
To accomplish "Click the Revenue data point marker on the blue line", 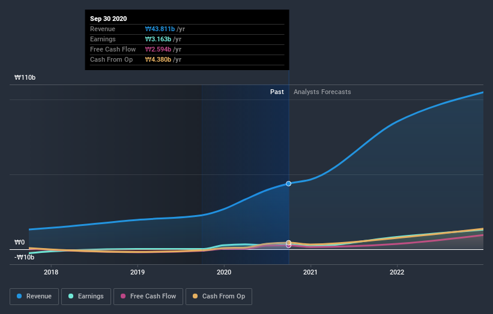I will point(288,183).
